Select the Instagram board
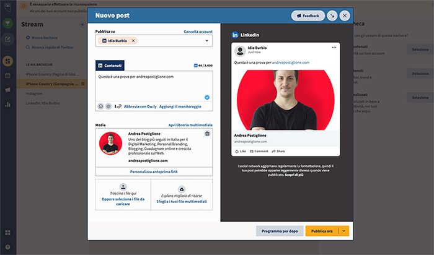The width and height of the screenshot is (434, 255). [x=34, y=93]
